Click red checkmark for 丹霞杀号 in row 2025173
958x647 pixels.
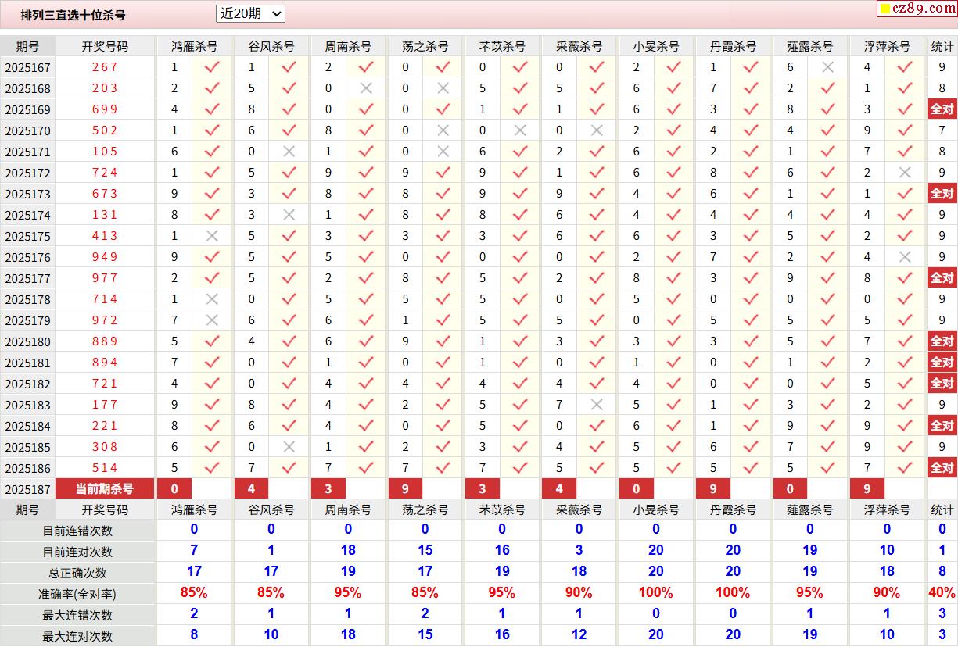751,194
